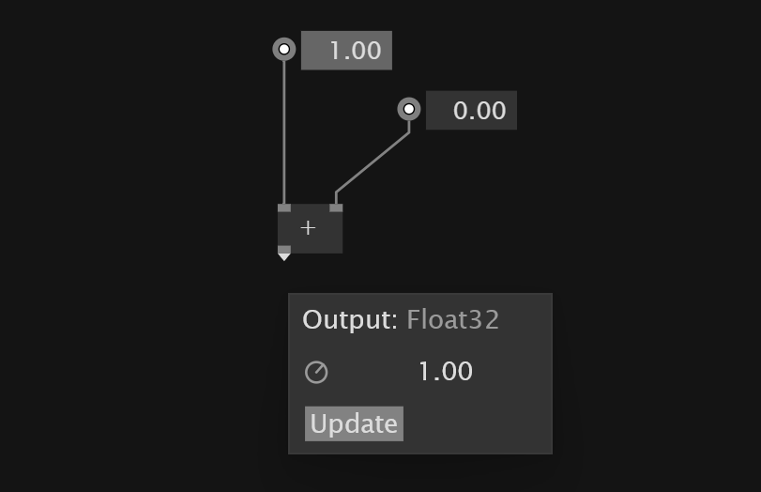The height and width of the screenshot is (492, 761).
Task: Select the IOBox value field showing 0.00
Action: click(x=471, y=110)
